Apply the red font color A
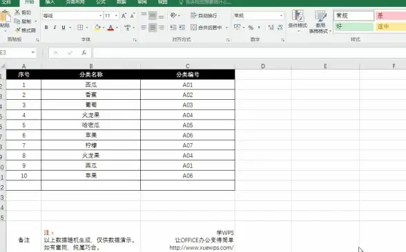Viewport: 406px width, 252px height. coord(110,28)
